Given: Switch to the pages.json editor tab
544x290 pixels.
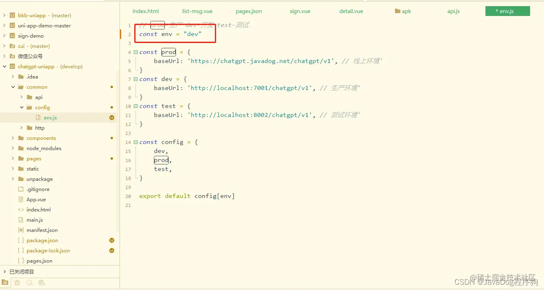Looking at the screenshot, I should (249, 11).
